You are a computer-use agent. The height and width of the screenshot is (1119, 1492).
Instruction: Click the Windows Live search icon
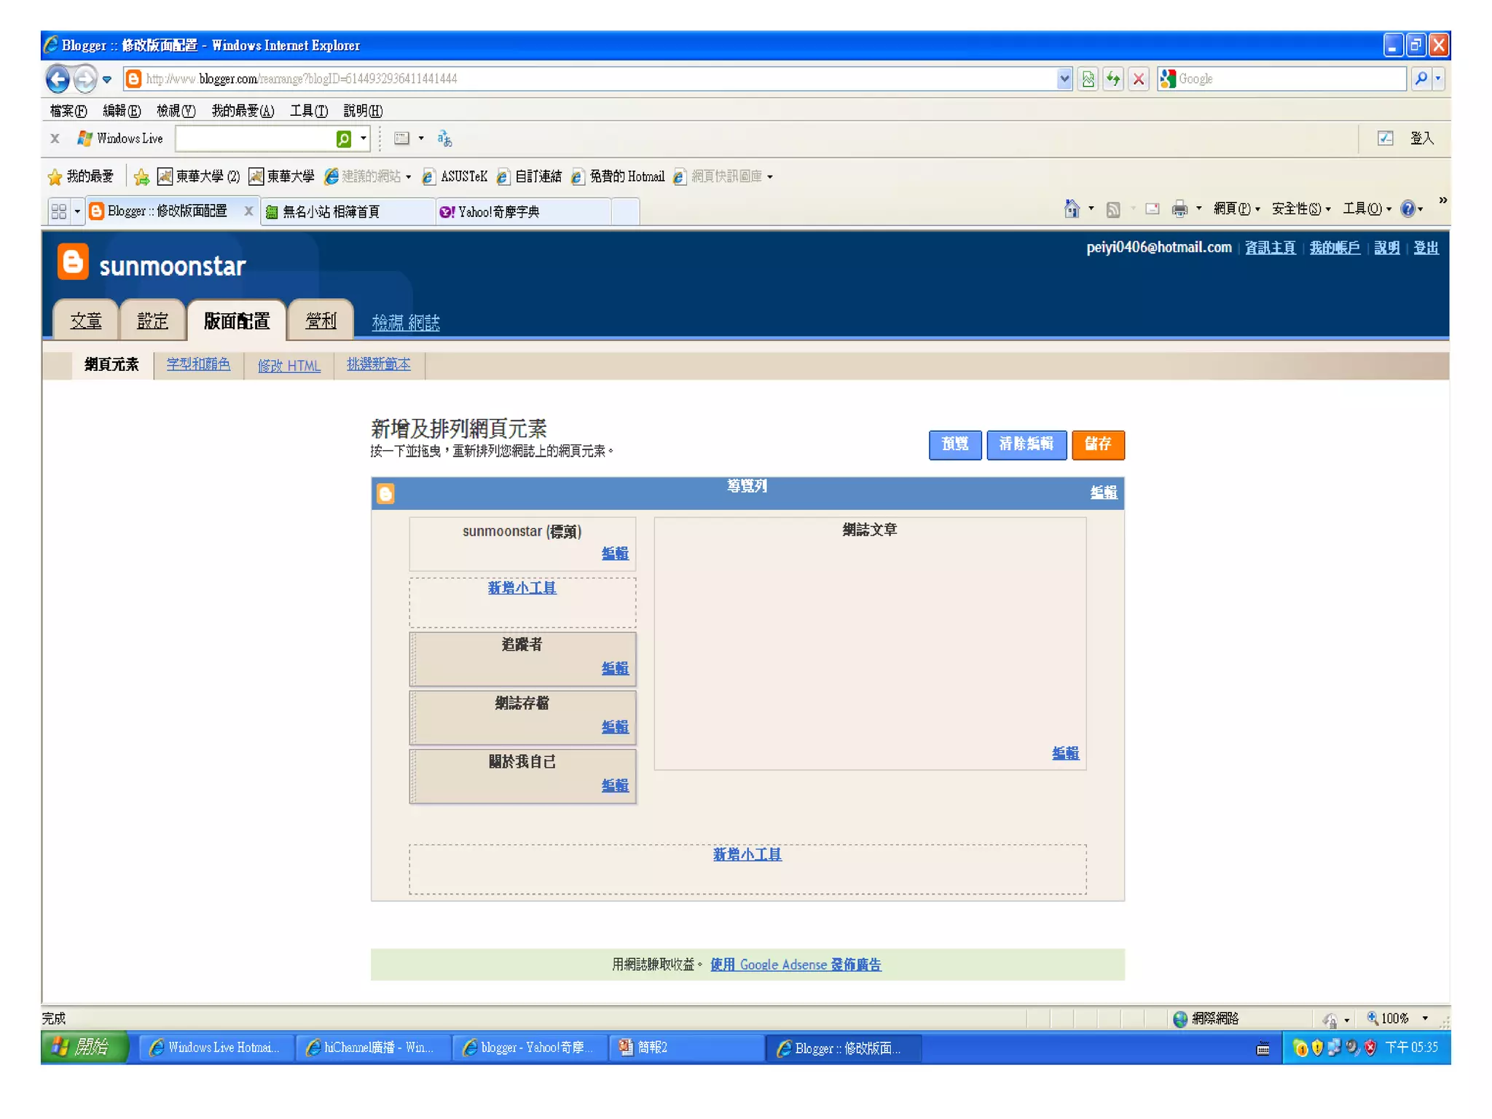click(x=344, y=138)
